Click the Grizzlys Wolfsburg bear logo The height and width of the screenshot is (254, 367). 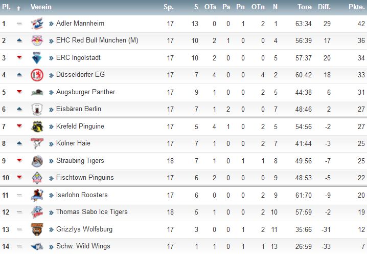[x=37, y=229]
